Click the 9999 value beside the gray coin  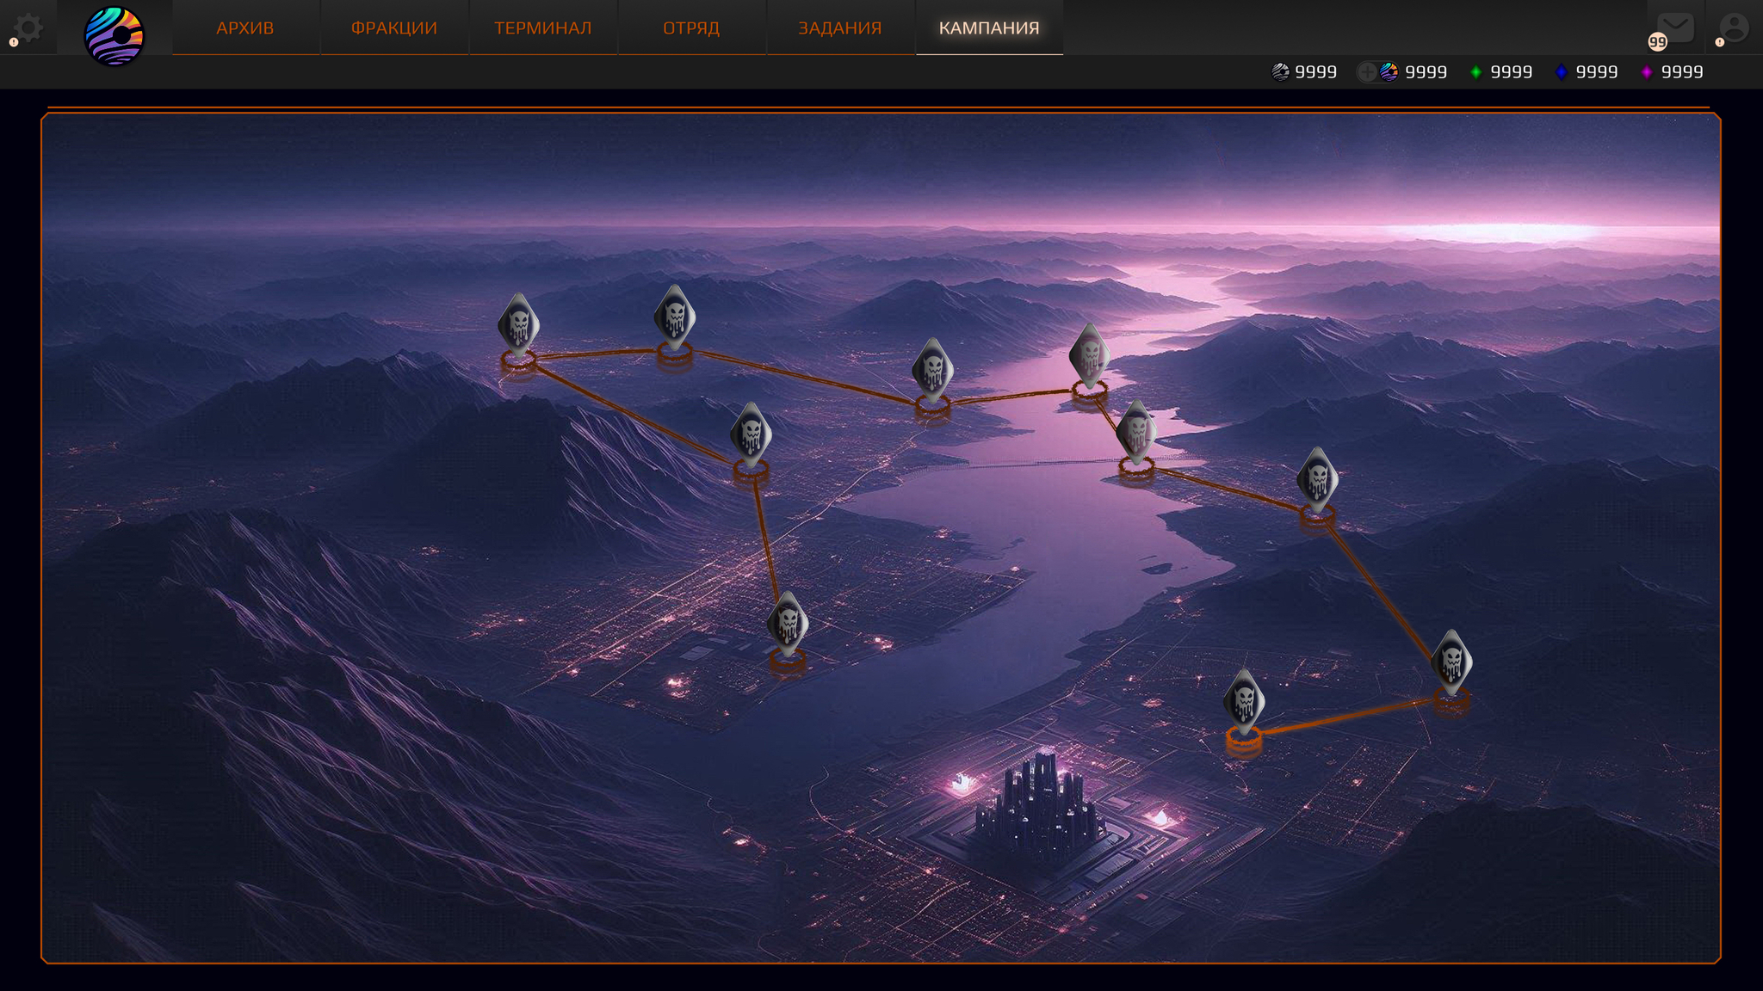[x=1316, y=72]
